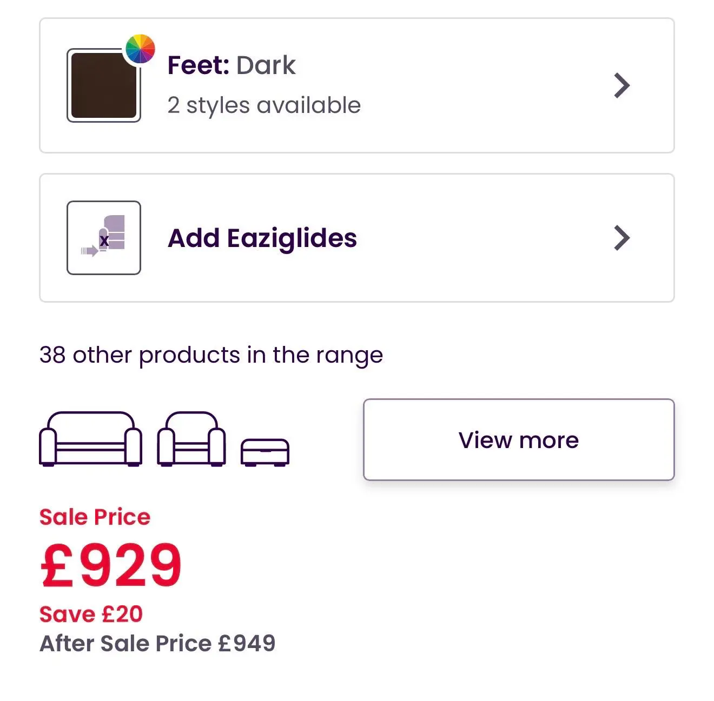Expand the Add Eaziglides chevron

622,238
